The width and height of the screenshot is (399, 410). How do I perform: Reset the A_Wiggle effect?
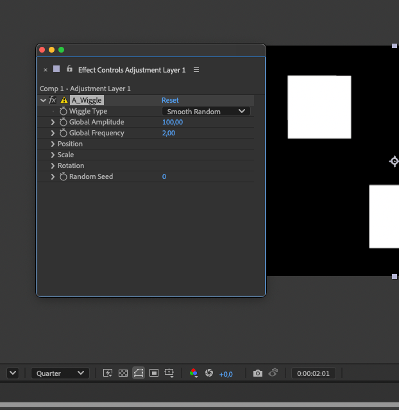point(170,100)
